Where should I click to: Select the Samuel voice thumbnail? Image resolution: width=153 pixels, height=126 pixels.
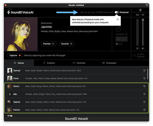pos(10,71)
